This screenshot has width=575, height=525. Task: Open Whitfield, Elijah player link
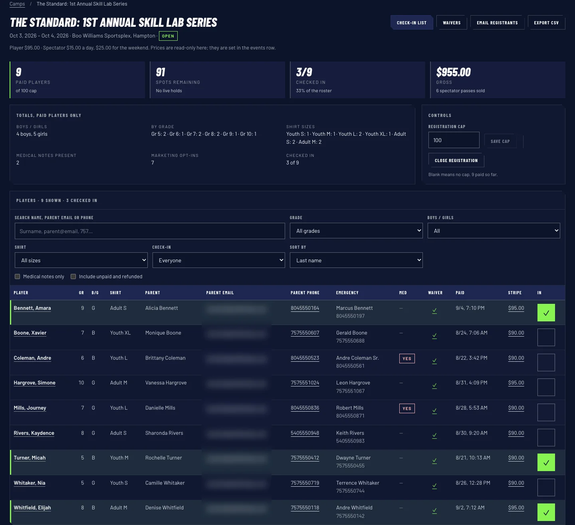click(32, 508)
